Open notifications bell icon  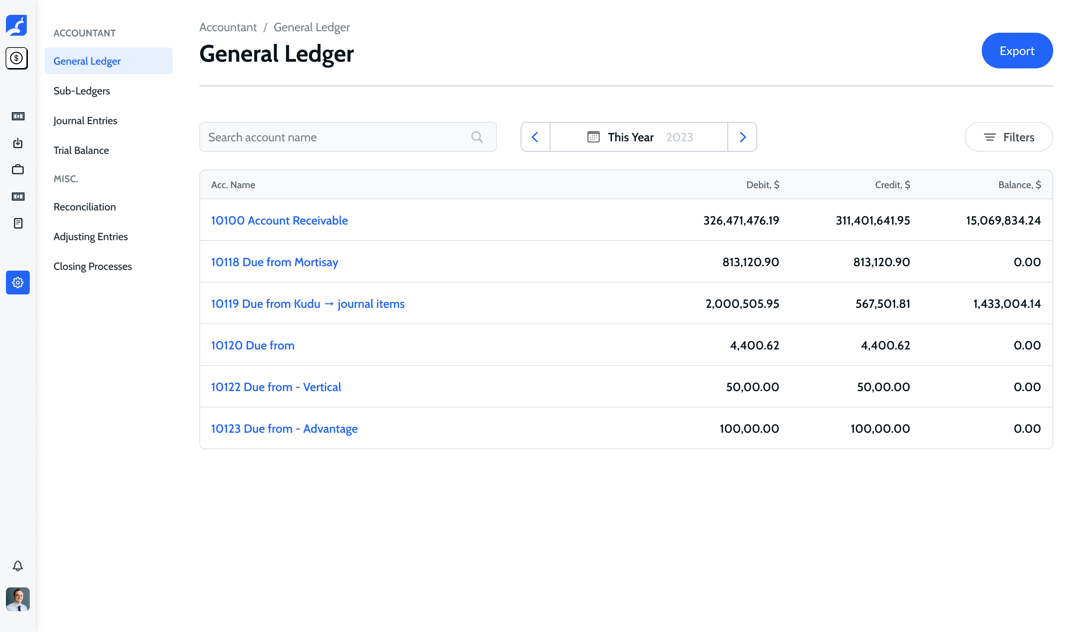pos(18,565)
